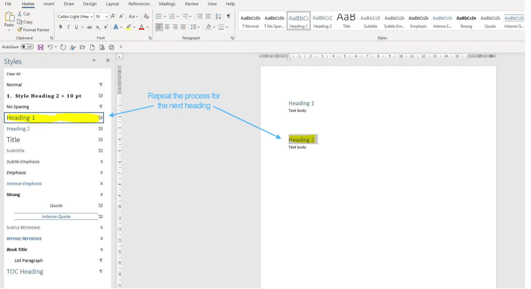Viewport: 531px width, 289px height.
Task: Open the File menu
Action: coord(8,4)
